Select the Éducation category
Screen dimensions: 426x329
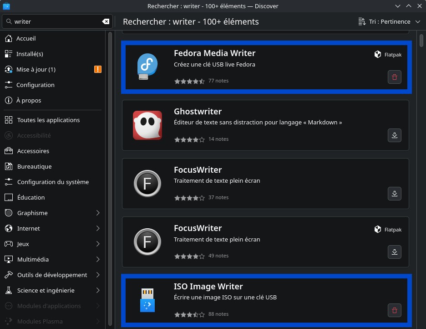click(53, 197)
